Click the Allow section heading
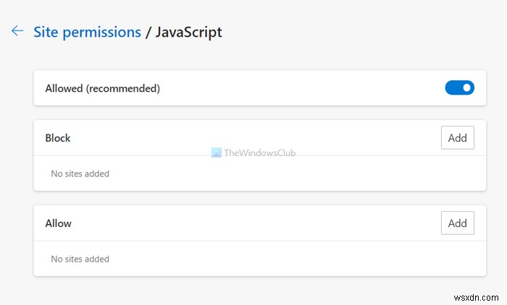Image resolution: width=507 pixels, height=305 pixels. 58,223
